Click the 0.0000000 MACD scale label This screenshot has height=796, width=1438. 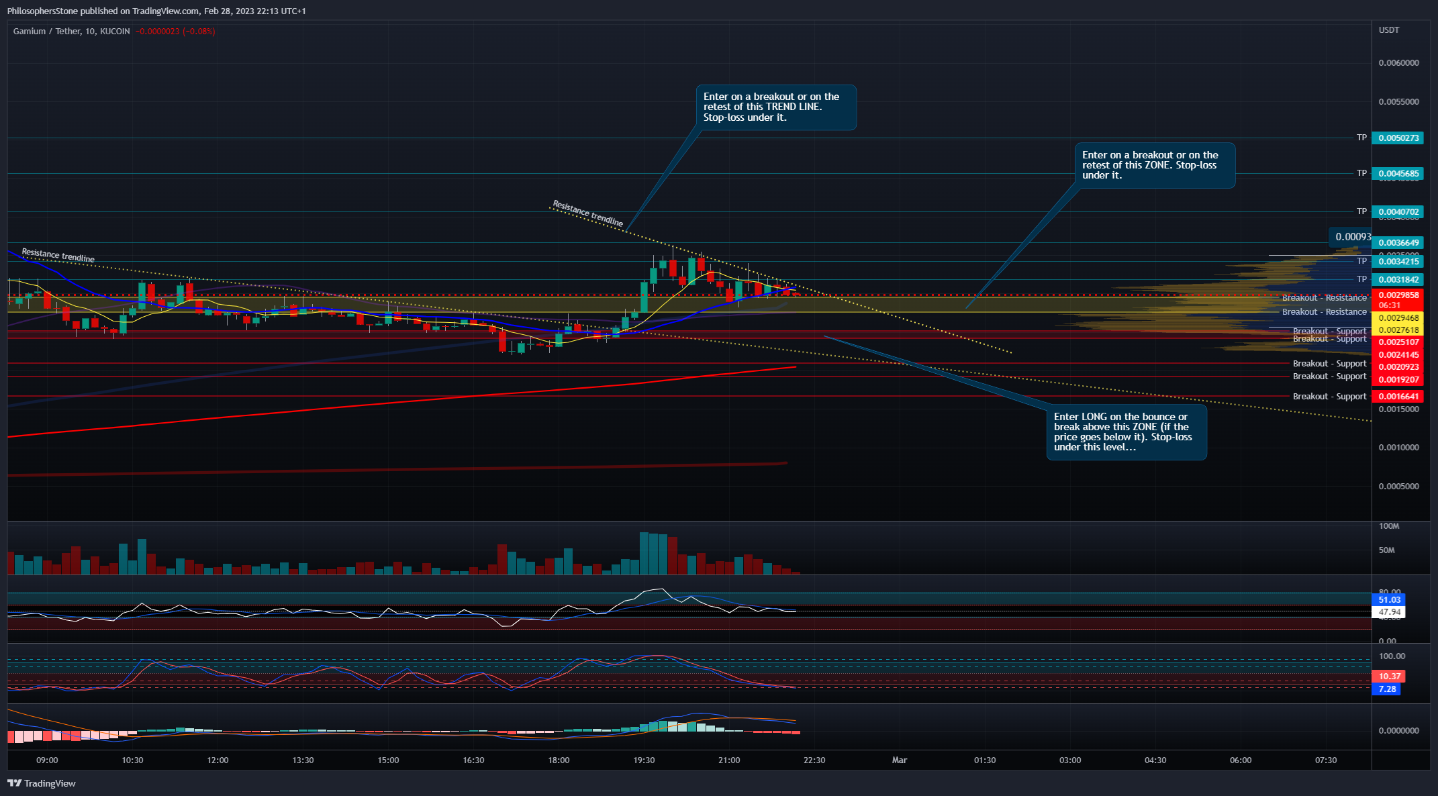click(1398, 731)
